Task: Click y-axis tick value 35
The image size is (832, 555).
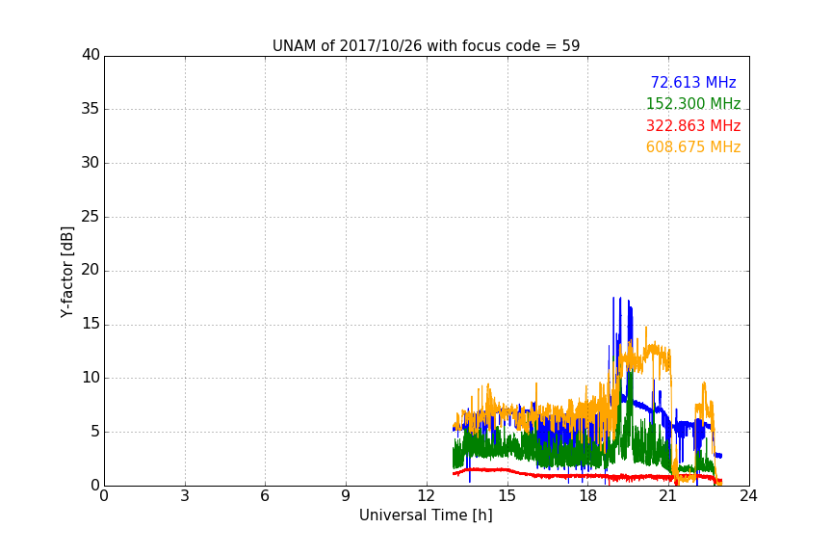Action: tap(91, 109)
